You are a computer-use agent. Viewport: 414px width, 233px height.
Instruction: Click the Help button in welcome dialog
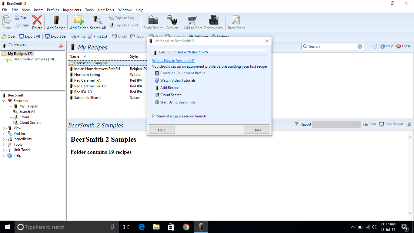tap(162, 130)
